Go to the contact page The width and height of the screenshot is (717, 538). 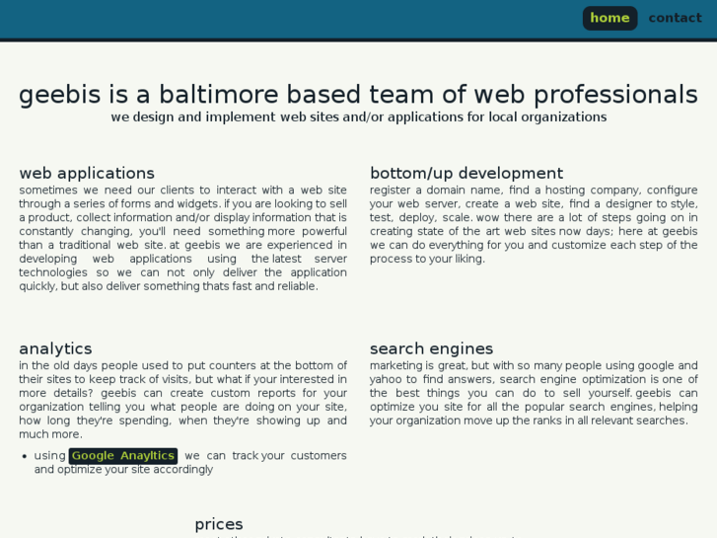click(x=675, y=19)
